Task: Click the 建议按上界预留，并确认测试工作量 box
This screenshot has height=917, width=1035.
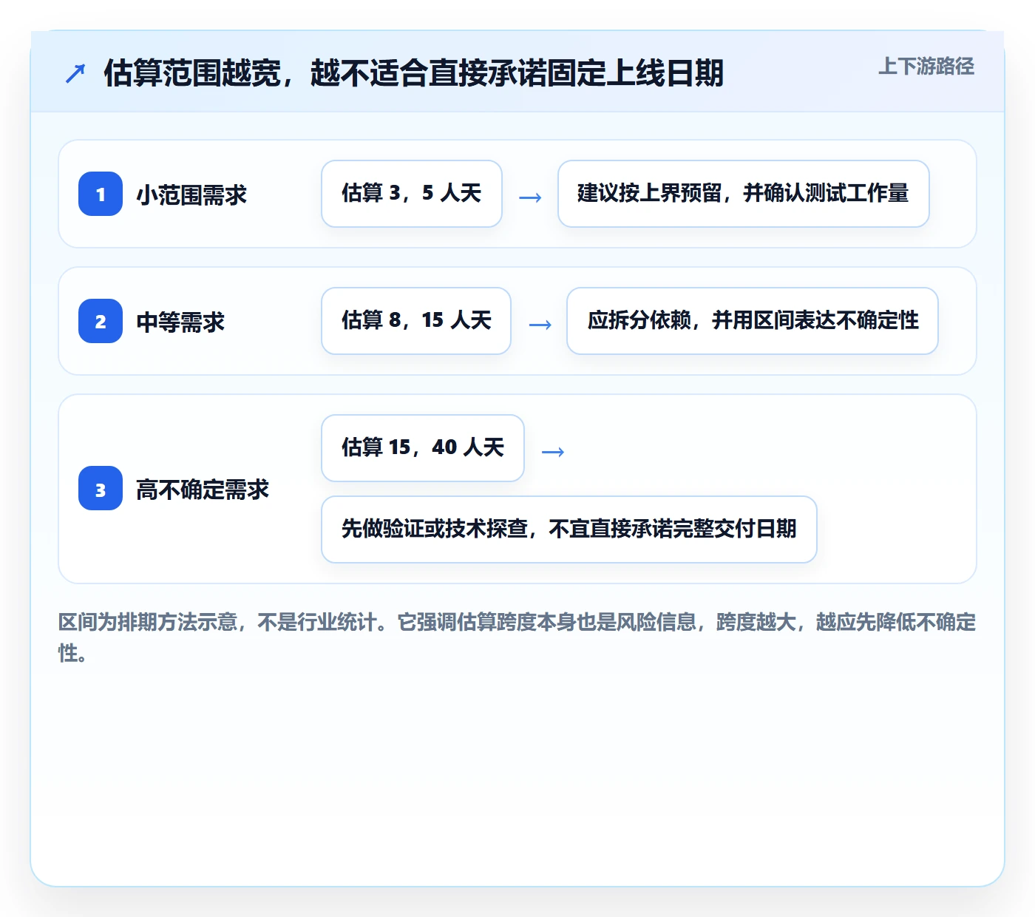Action: [x=744, y=194]
